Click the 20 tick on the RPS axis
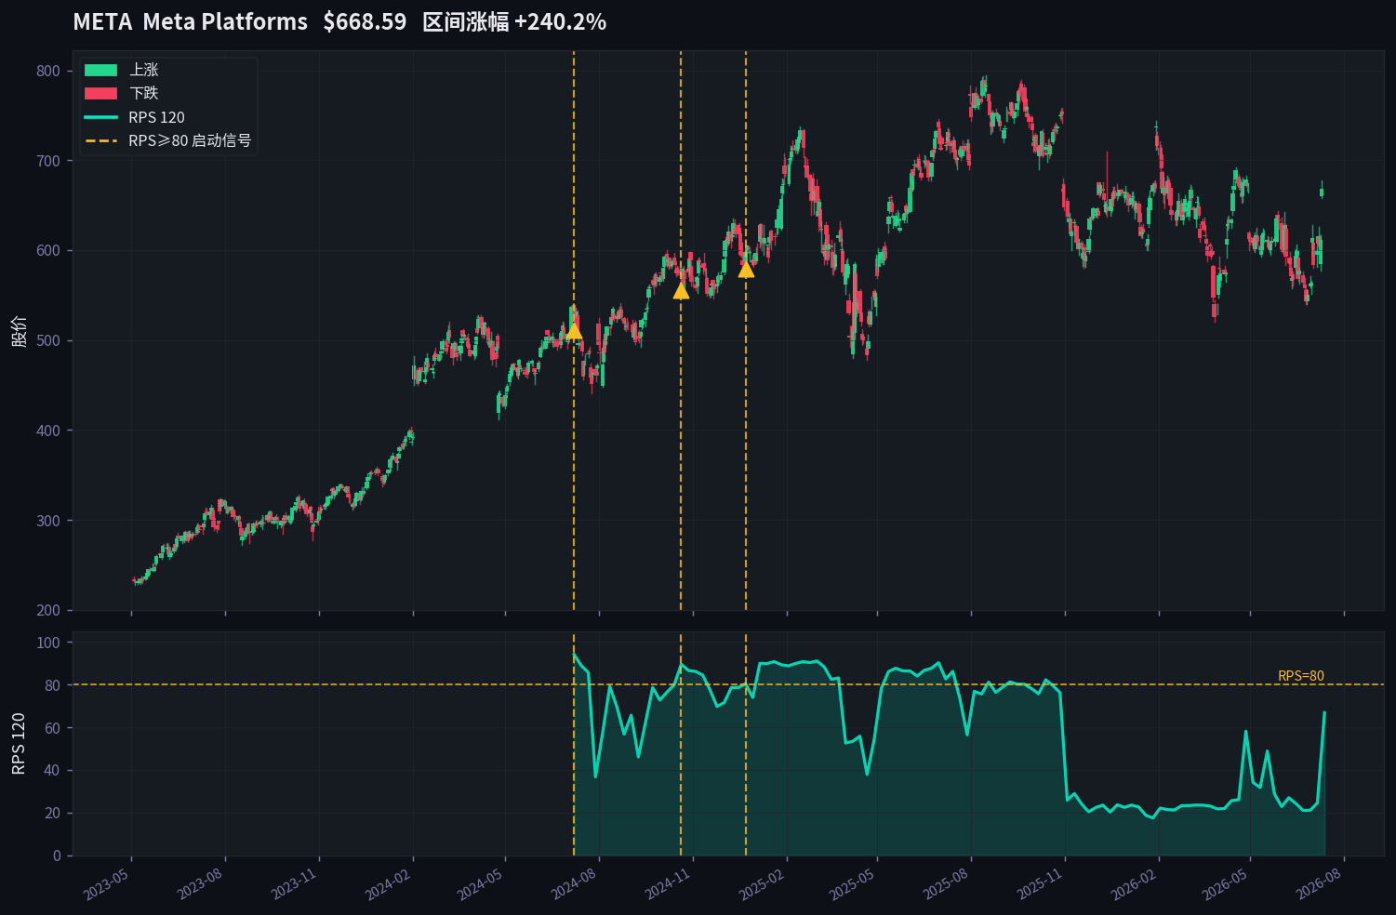 [x=52, y=813]
